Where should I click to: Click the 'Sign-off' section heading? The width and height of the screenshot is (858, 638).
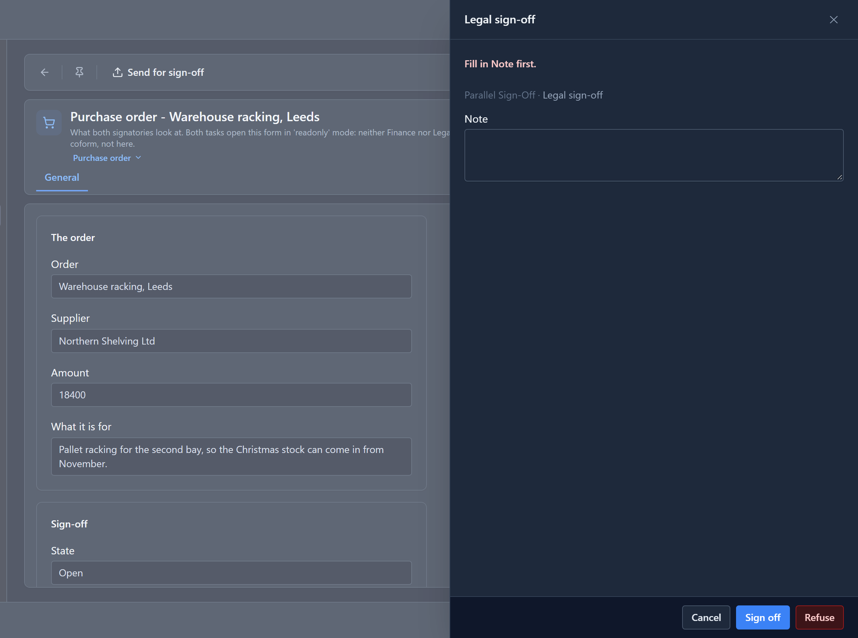pyautogui.click(x=69, y=524)
